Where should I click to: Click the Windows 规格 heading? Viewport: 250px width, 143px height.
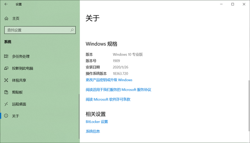click(102, 44)
